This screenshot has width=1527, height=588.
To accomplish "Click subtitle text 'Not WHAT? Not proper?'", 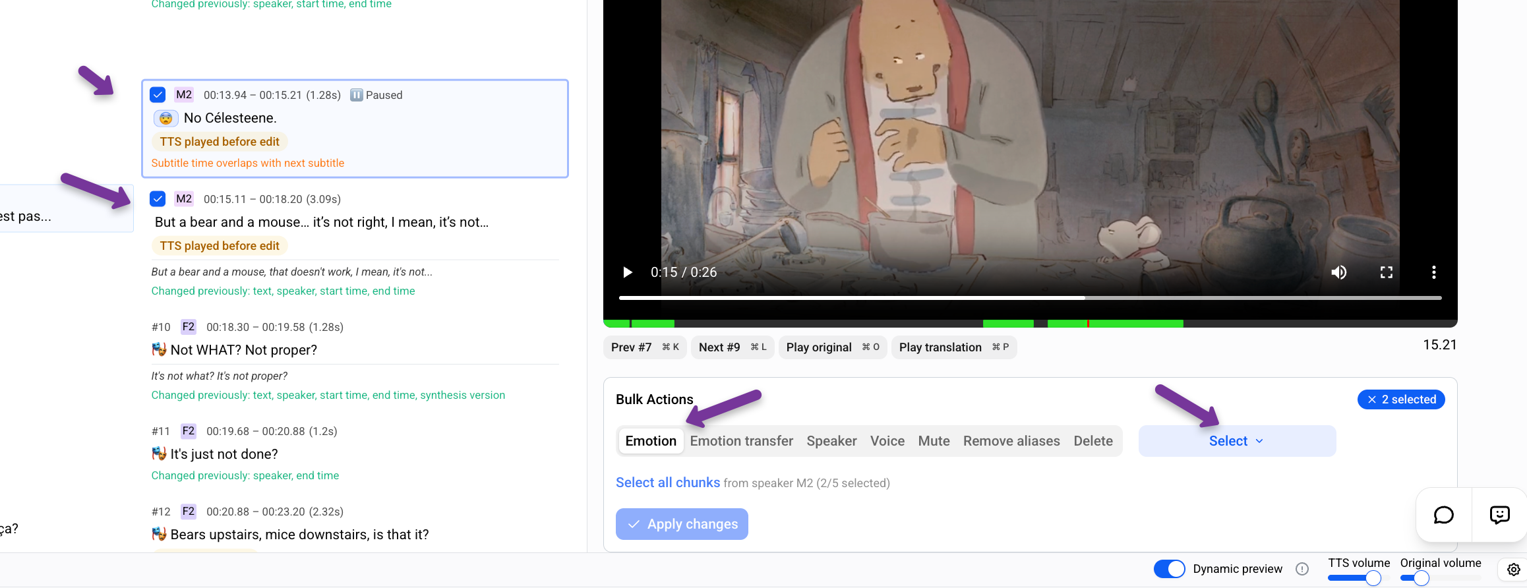I will pyautogui.click(x=244, y=350).
